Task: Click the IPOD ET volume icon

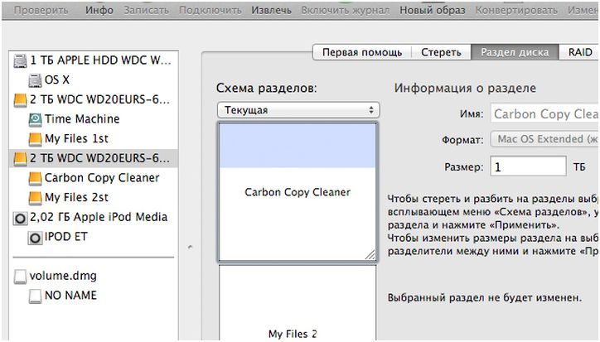Action: tap(35, 238)
